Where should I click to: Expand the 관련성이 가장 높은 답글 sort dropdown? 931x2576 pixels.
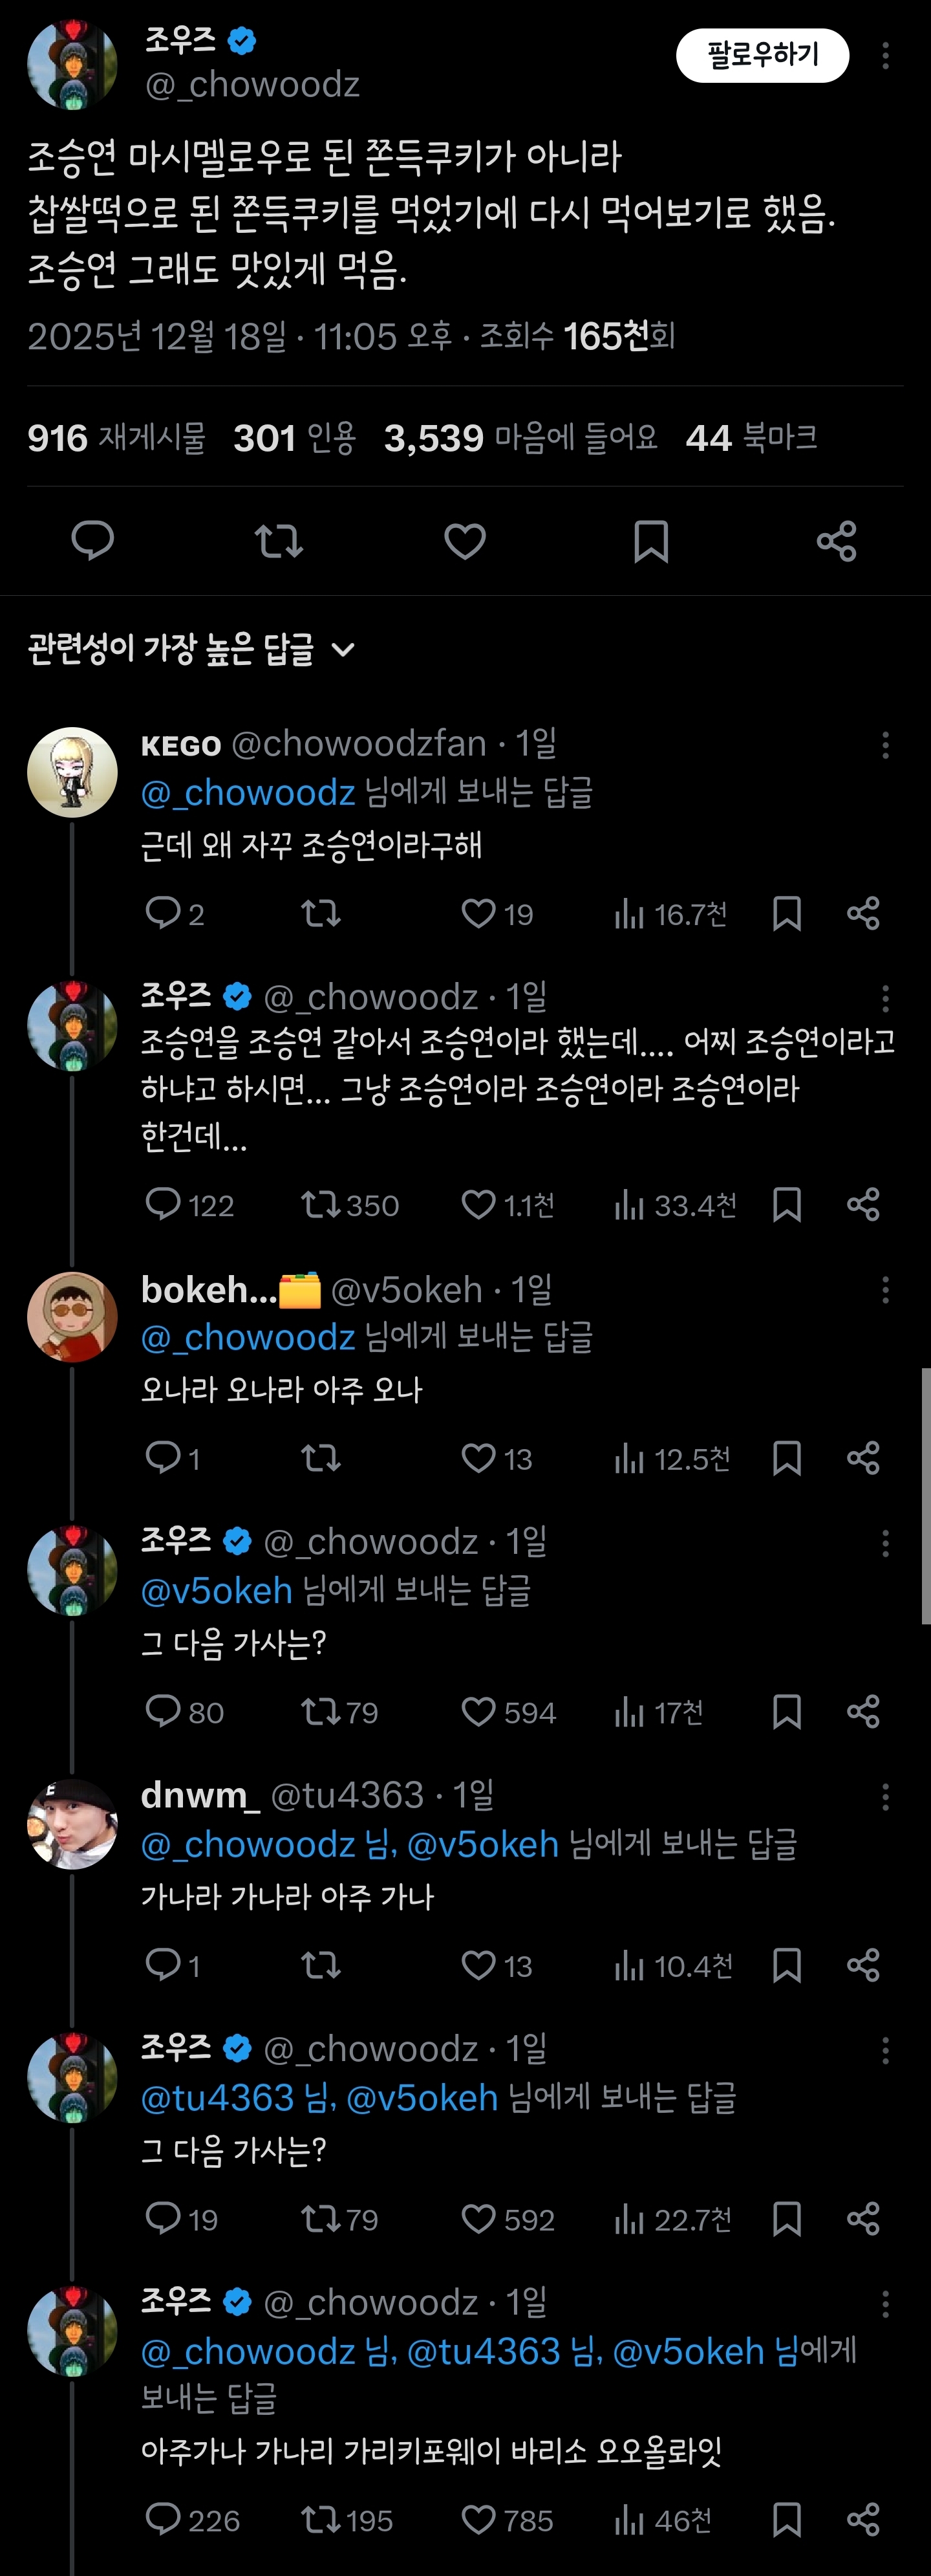click(x=343, y=650)
